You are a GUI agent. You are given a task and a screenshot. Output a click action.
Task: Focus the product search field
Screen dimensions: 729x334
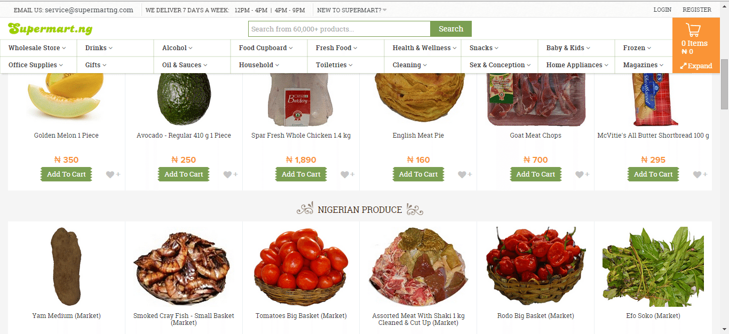tap(339, 29)
